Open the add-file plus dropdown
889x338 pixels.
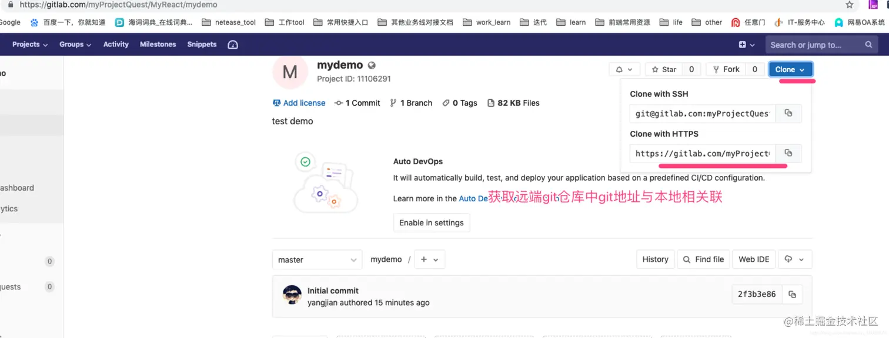click(x=430, y=259)
